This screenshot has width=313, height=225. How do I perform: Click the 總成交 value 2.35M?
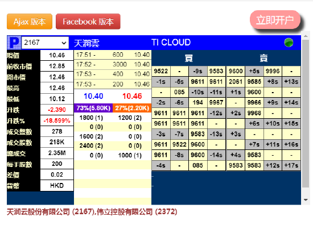click(57, 153)
